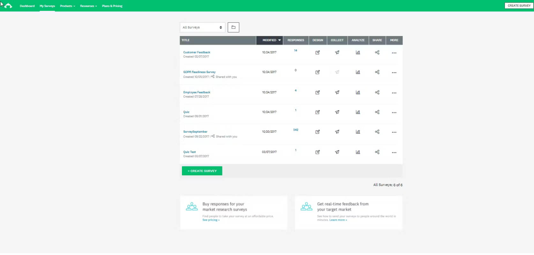Screen dimensions: 534x255
Task: Open more options for Customer Feedback
Action: click(x=394, y=53)
